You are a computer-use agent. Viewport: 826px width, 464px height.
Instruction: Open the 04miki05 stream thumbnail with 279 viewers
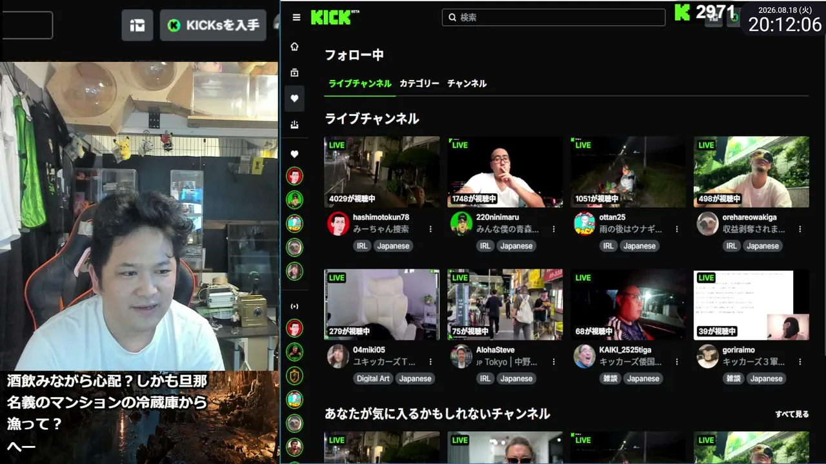click(x=382, y=304)
